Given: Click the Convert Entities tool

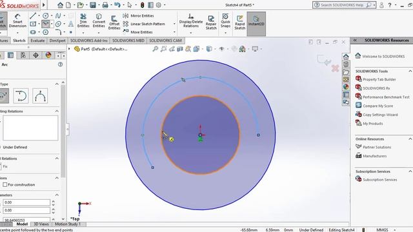Looking at the screenshot, I should tap(99, 21).
